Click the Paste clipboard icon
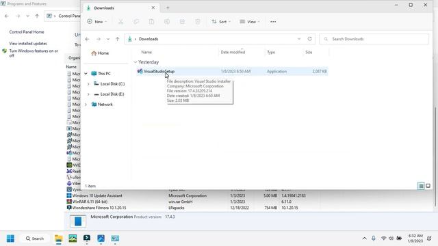 pos(151,22)
